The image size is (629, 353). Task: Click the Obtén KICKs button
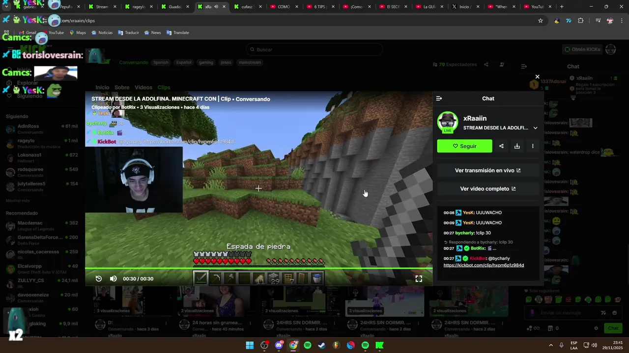(x=582, y=50)
